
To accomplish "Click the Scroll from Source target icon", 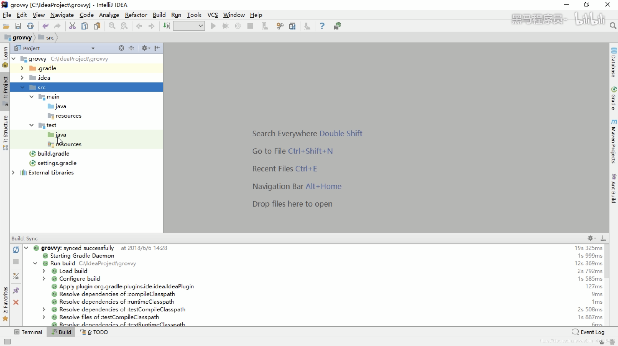I will 121,48.
